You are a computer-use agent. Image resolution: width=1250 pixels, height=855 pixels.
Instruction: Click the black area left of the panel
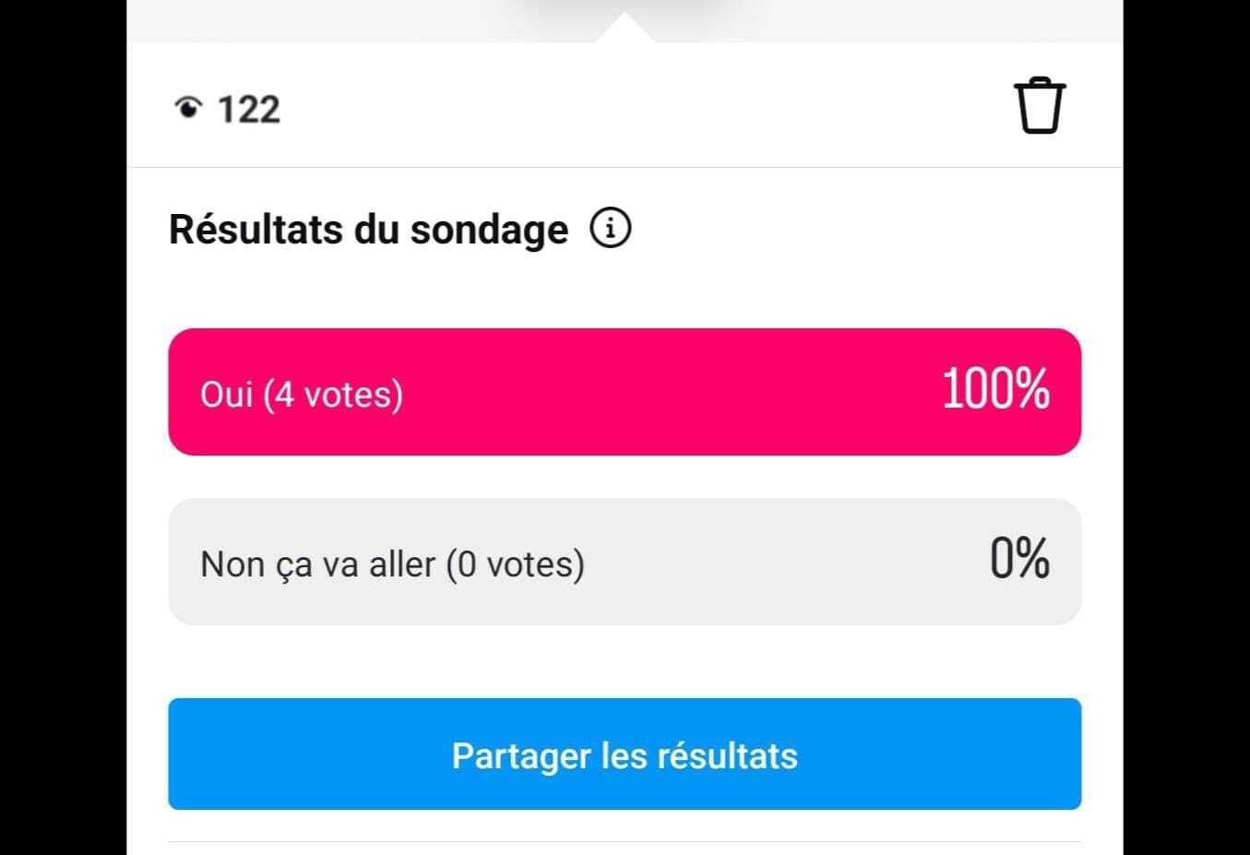(63, 427)
